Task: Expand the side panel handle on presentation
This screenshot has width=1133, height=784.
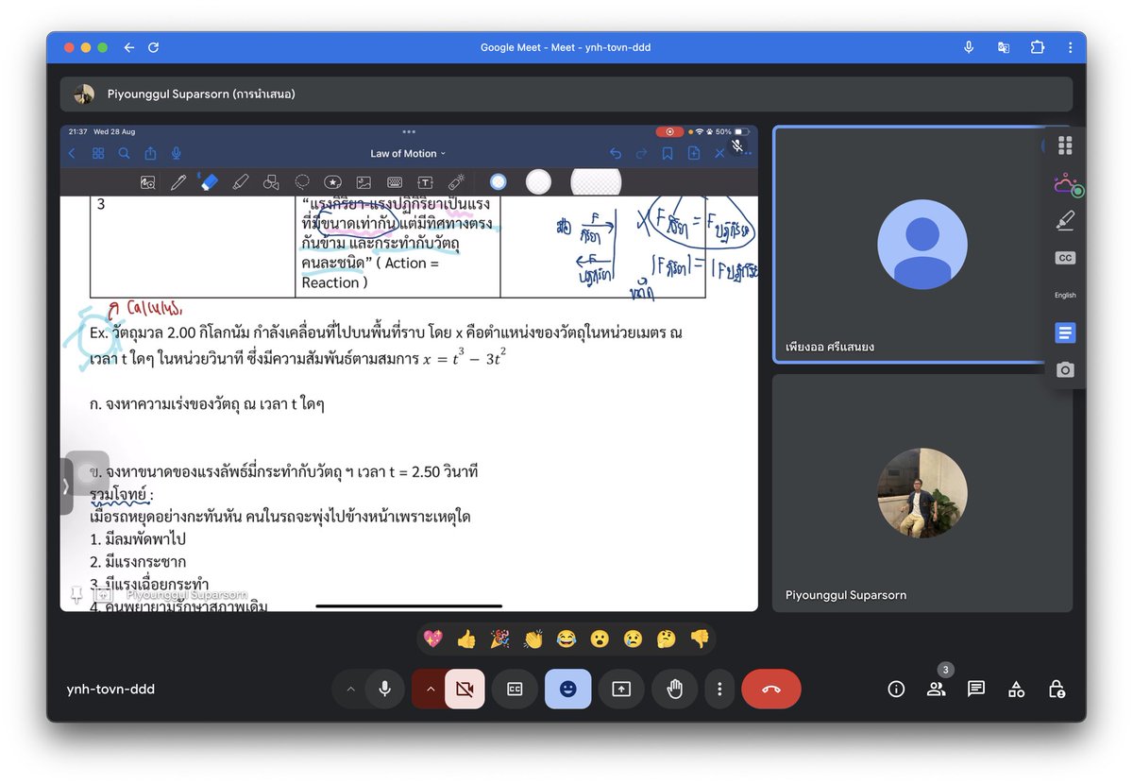Action: 66,486
